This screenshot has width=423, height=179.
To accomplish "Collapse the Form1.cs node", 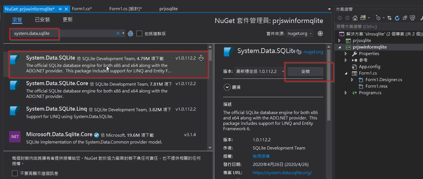I will [346, 73].
